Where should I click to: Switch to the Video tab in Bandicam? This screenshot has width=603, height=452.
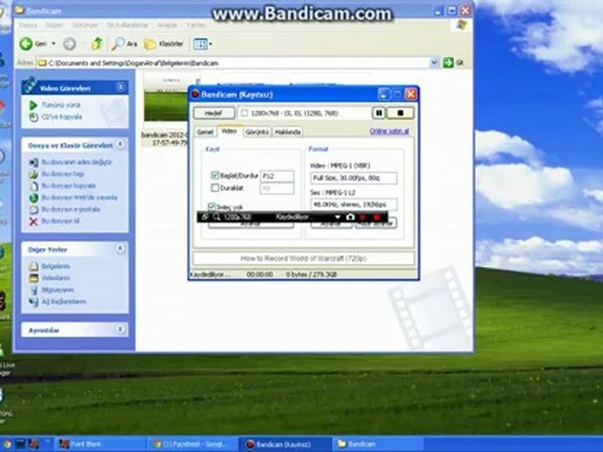pos(229,131)
